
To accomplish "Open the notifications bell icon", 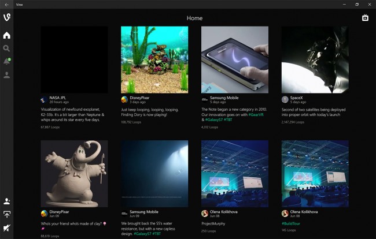I will 7,61.
